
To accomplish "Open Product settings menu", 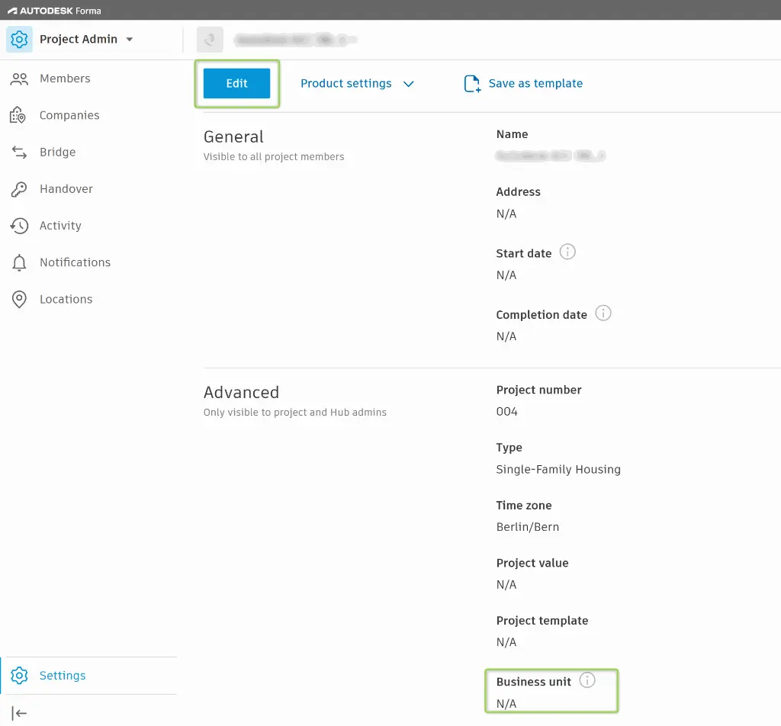I will [346, 84].
